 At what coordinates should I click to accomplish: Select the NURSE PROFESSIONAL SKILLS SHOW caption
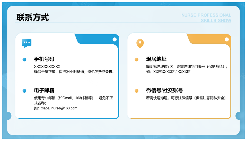pos(206,18)
